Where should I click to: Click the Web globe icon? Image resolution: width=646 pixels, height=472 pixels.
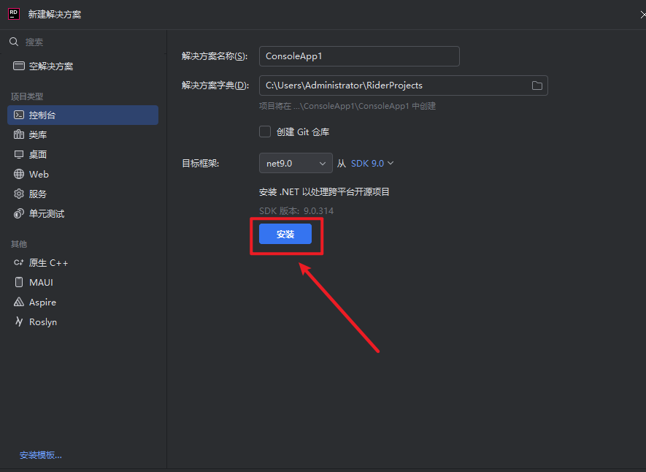tap(18, 174)
